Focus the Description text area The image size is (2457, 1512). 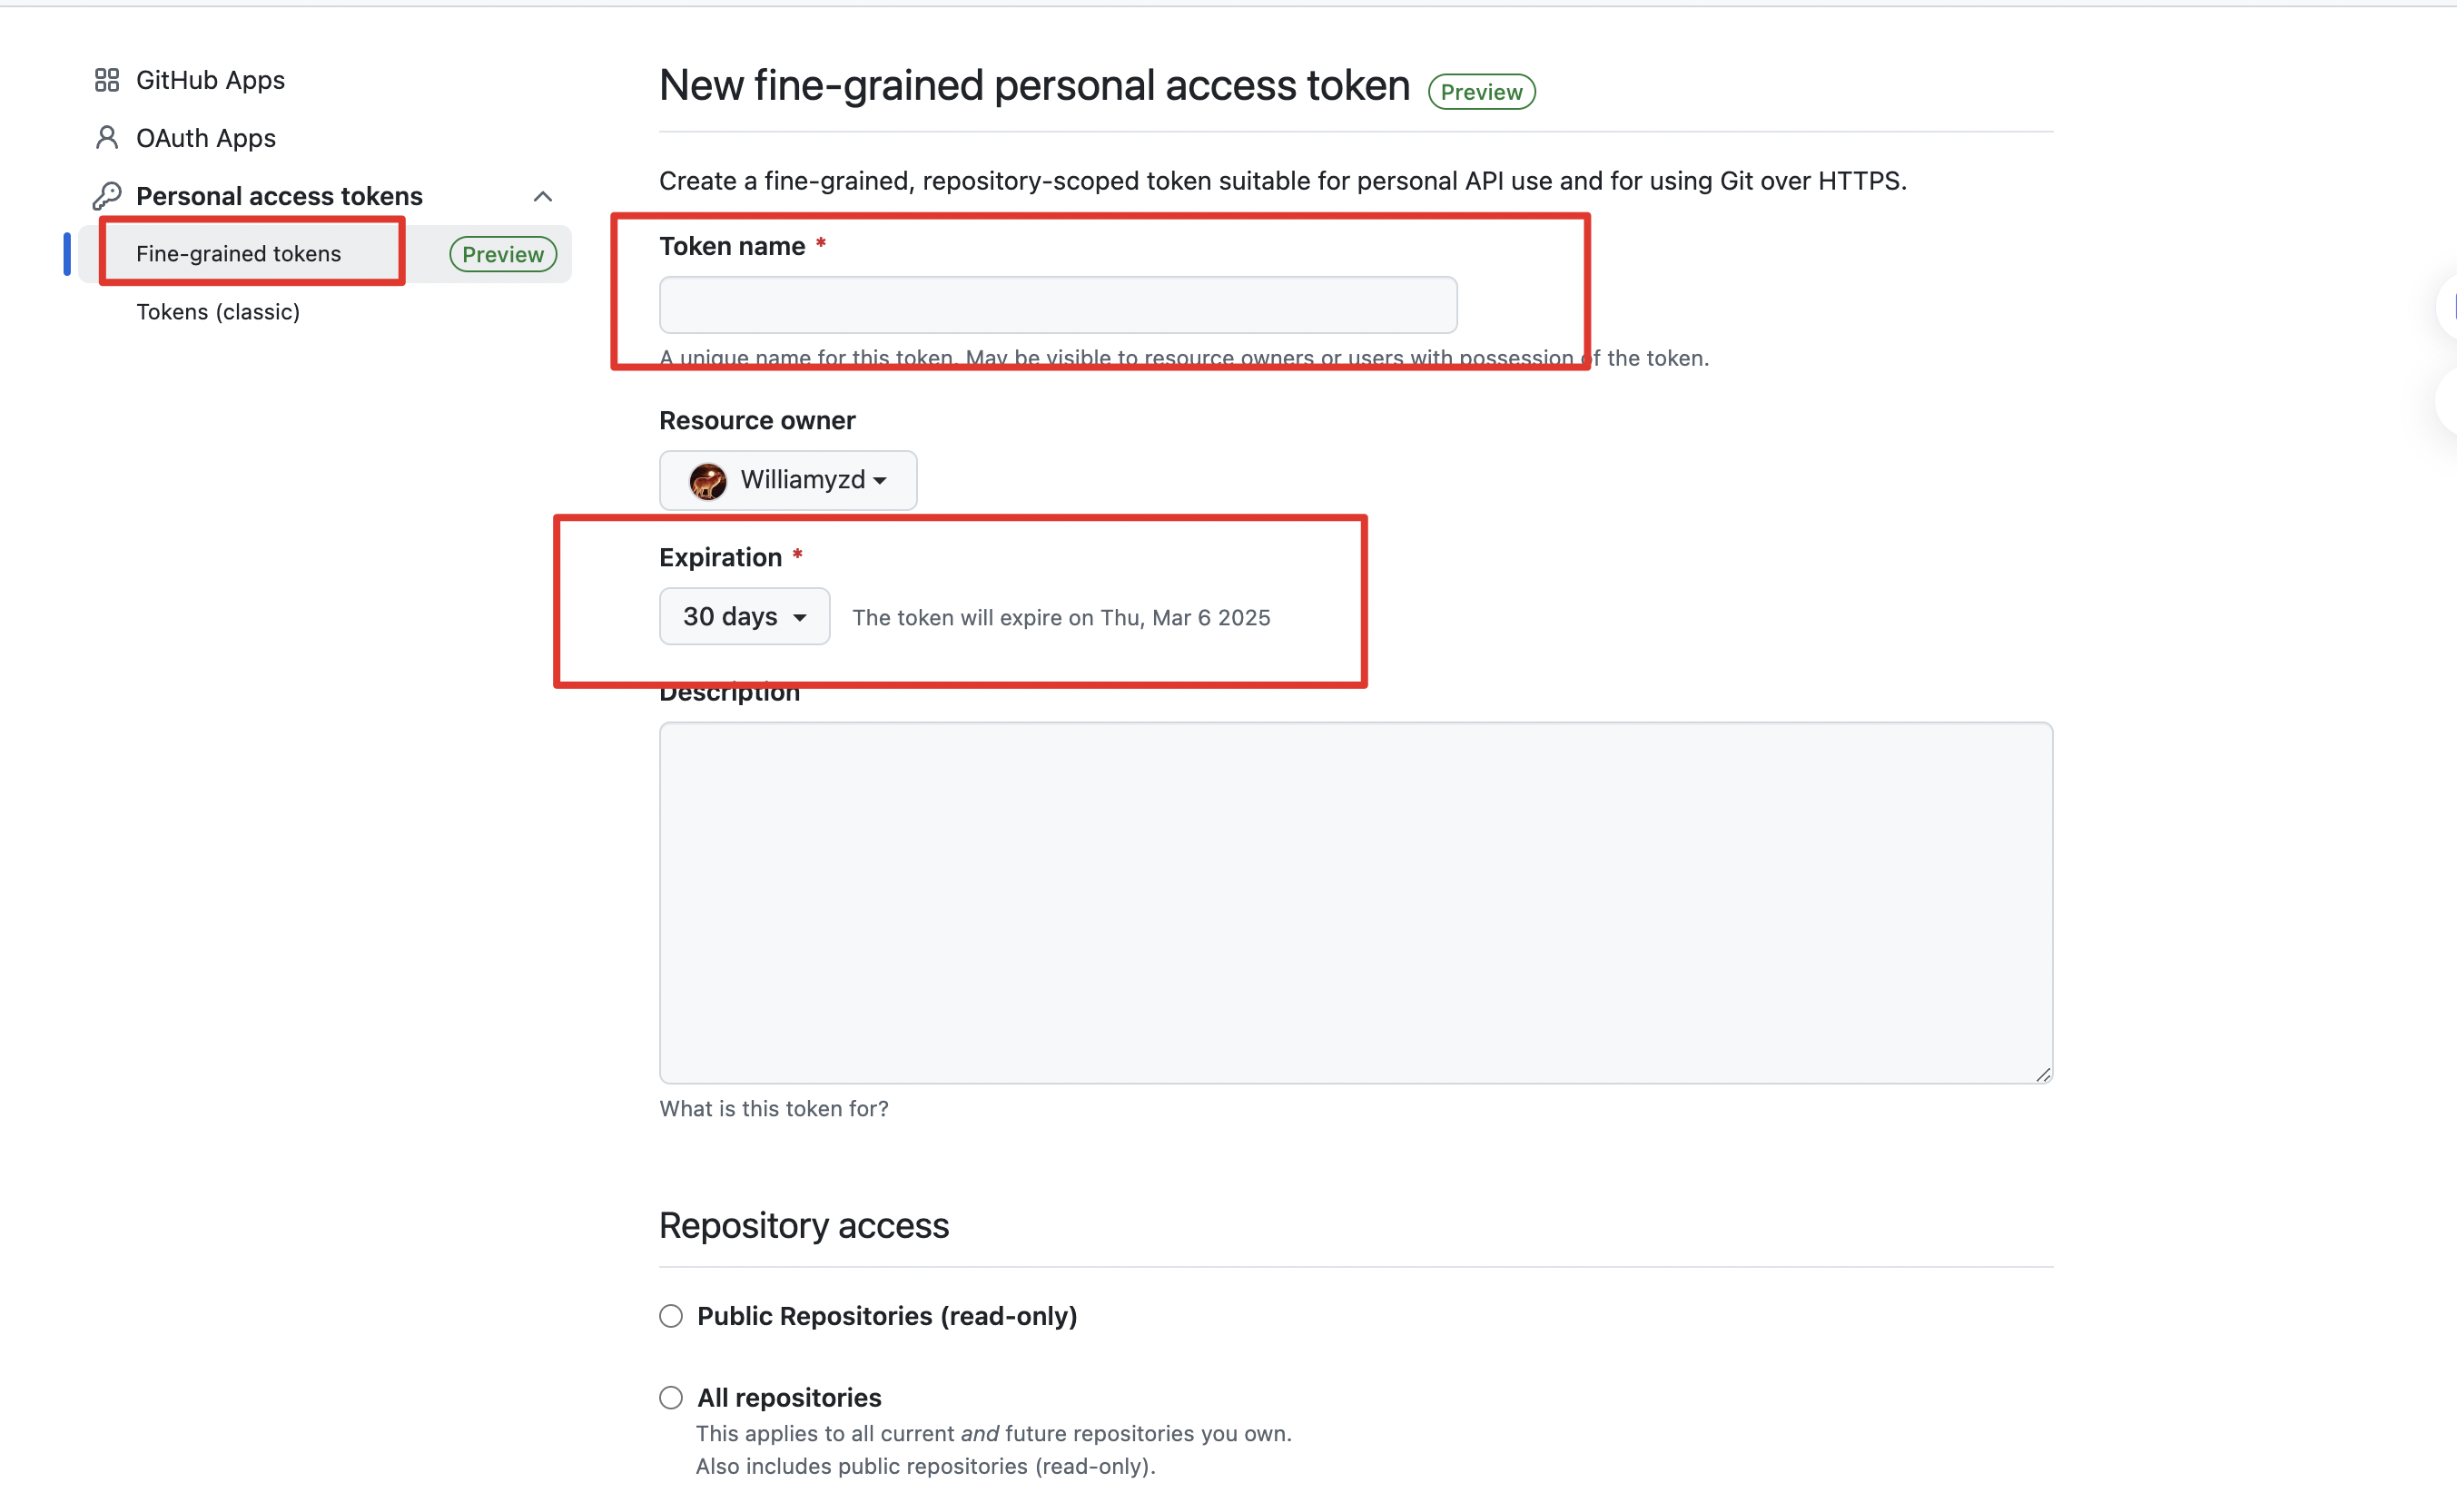click(1356, 902)
